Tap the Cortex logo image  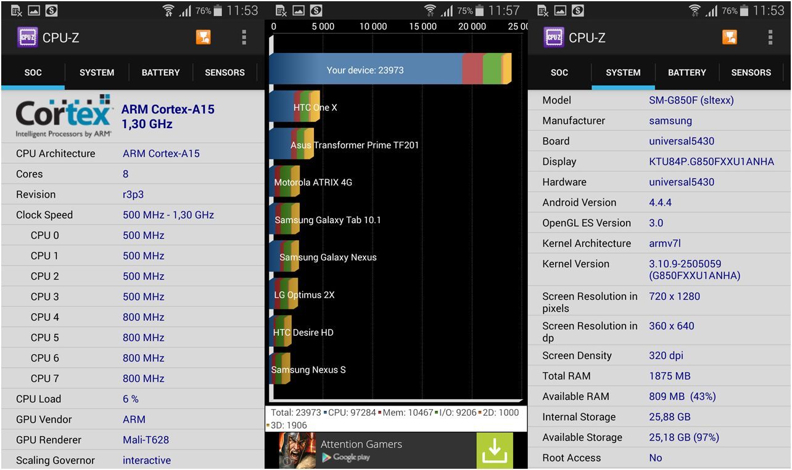[64, 116]
